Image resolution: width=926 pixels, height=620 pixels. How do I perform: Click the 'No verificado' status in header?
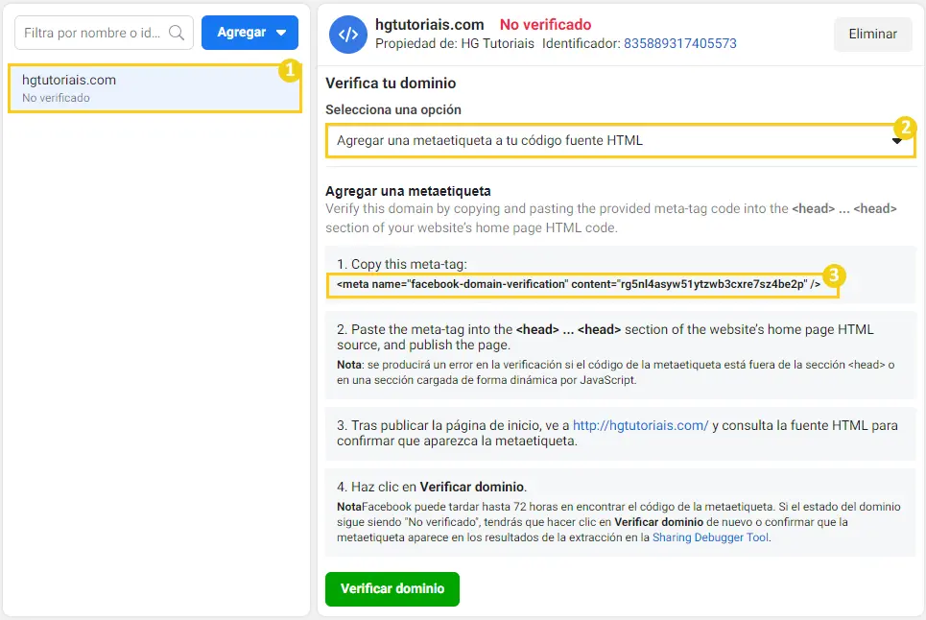click(x=546, y=24)
